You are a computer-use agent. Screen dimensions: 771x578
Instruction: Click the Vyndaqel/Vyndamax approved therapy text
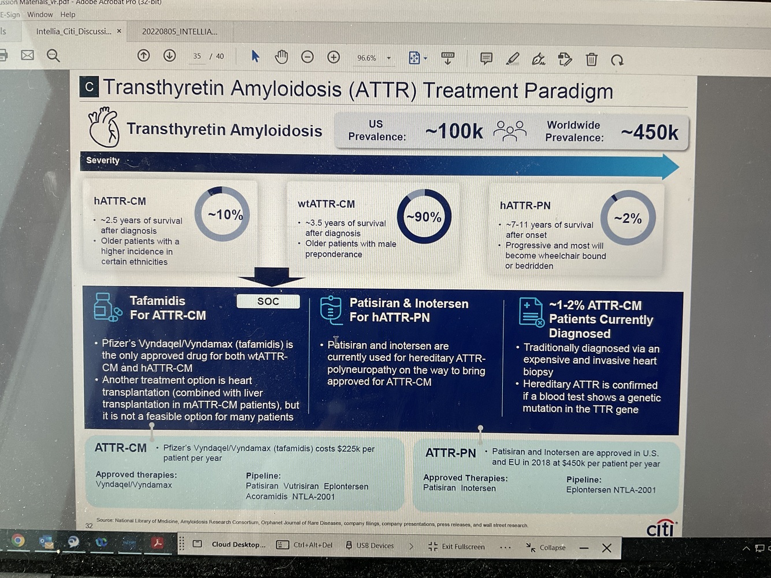click(134, 485)
